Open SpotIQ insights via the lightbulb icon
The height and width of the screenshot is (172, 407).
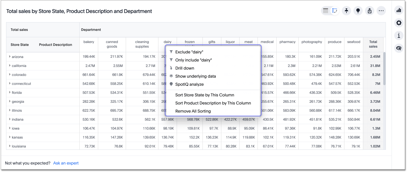tap(358, 10)
